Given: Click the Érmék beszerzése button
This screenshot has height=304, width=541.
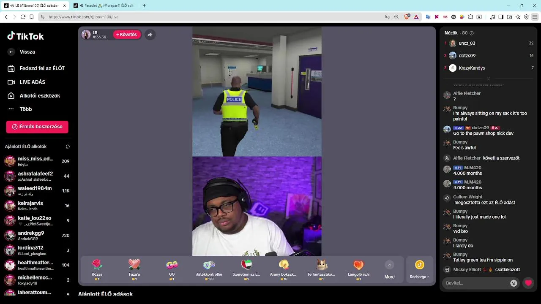Looking at the screenshot, I should click(x=37, y=127).
